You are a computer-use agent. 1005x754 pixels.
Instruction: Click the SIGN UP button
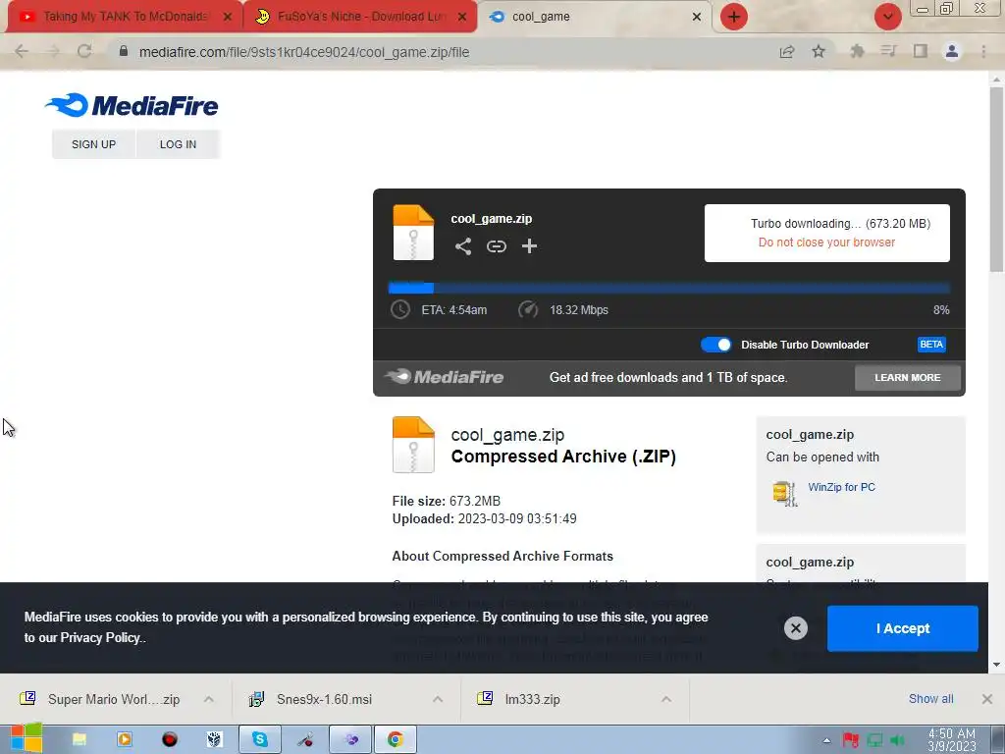tap(93, 144)
